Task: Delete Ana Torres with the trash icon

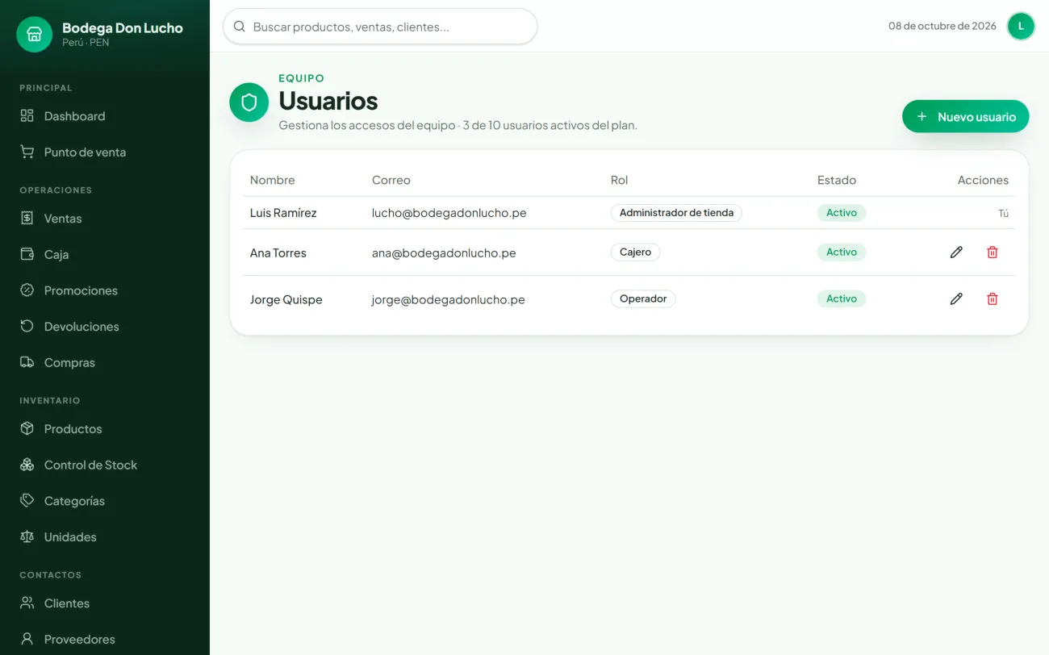Action: (993, 252)
